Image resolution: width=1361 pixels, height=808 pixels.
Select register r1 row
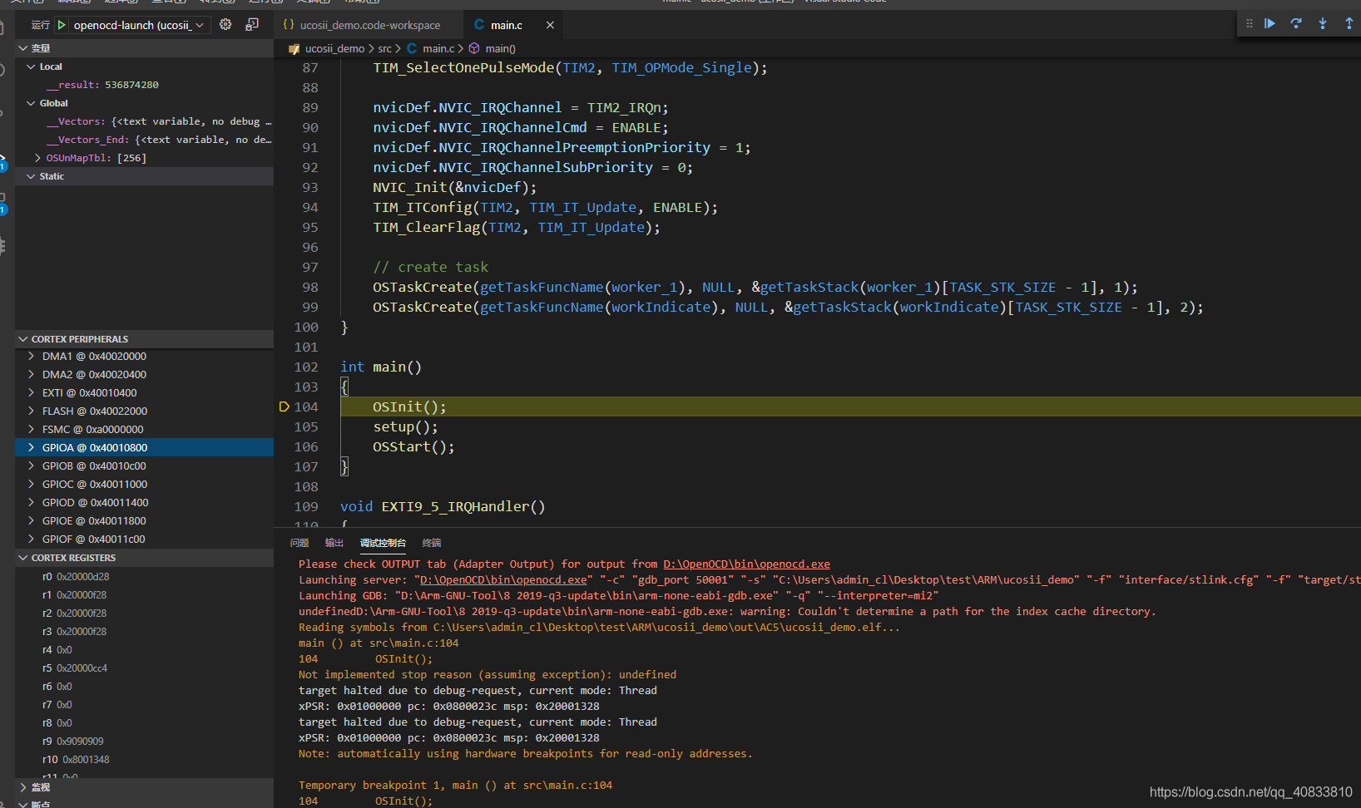tap(144, 594)
